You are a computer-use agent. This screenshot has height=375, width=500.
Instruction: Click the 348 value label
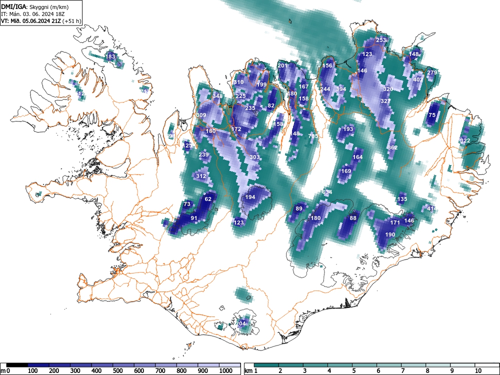(217, 96)
